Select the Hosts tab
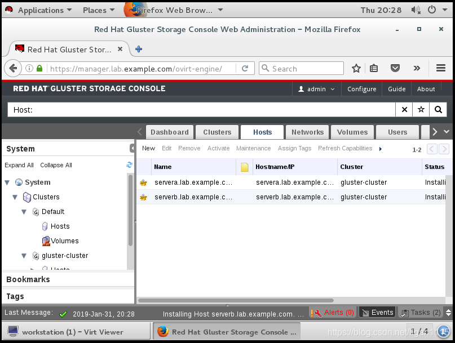The width and height of the screenshot is (455, 343). (262, 132)
